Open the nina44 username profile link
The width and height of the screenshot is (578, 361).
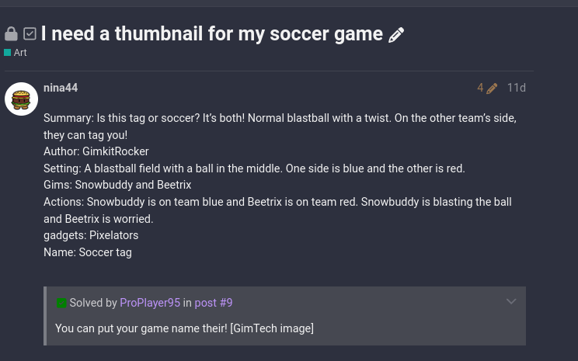coord(61,88)
